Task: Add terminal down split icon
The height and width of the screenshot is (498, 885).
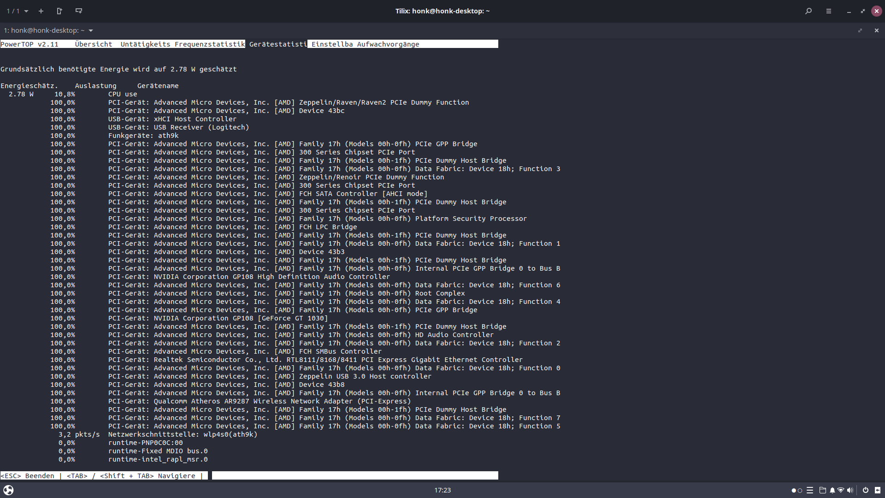Action: pyautogui.click(x=79, y=11)
